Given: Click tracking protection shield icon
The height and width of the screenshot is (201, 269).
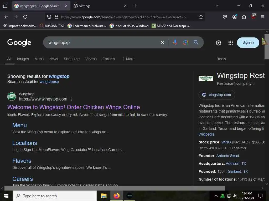Looking at the screenshot, I should pos(49,17).
